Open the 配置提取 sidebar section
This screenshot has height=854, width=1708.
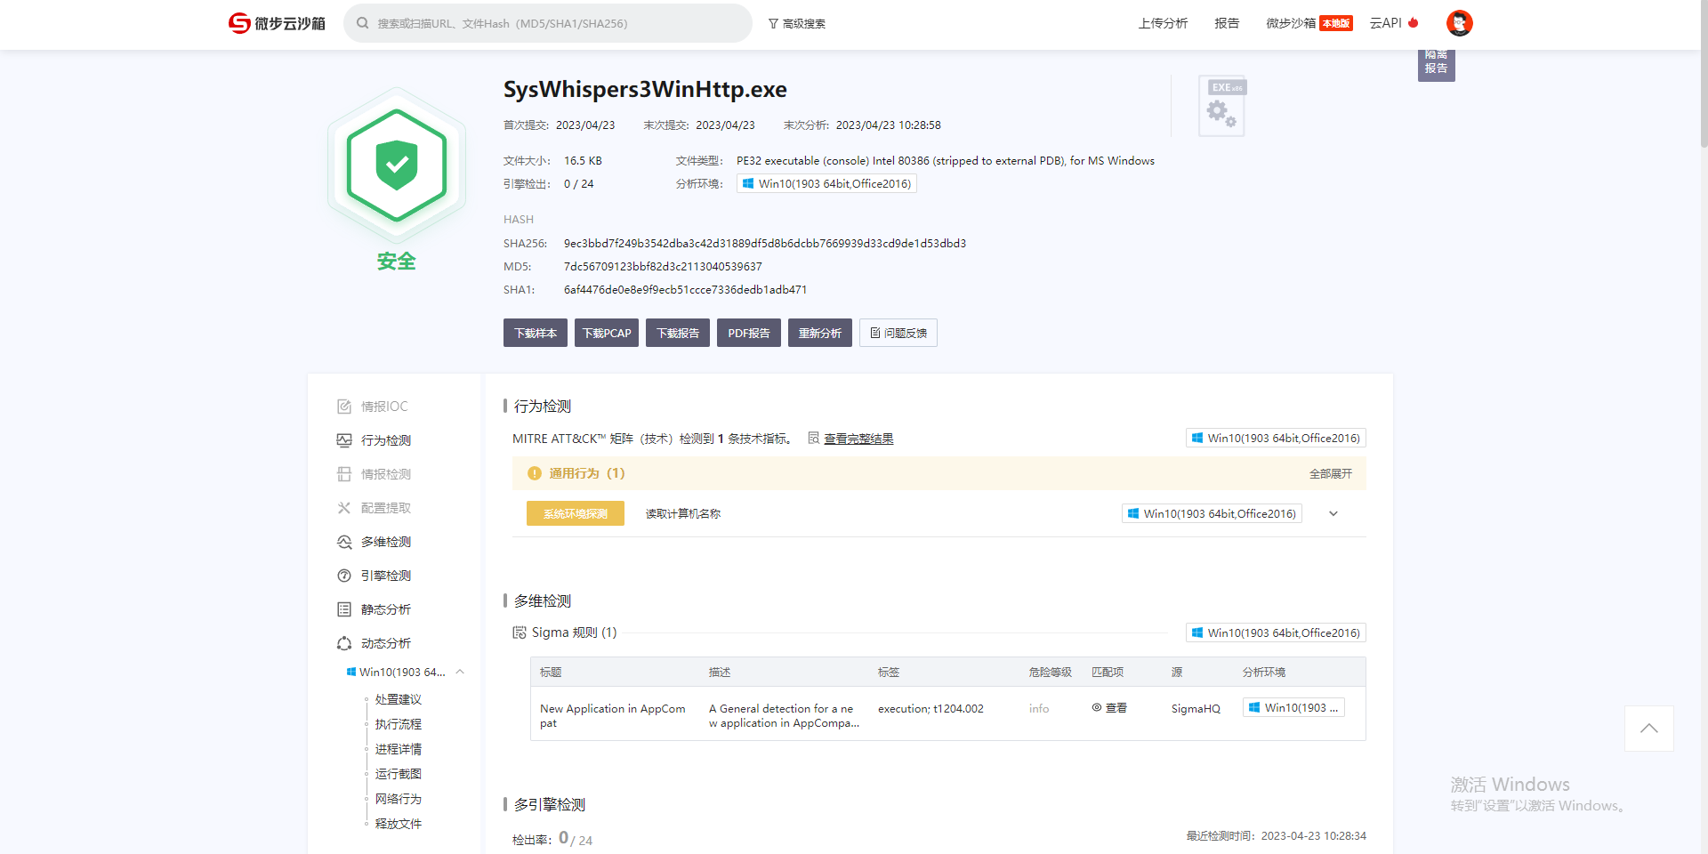pyautogui.click(x=385, y=507)
